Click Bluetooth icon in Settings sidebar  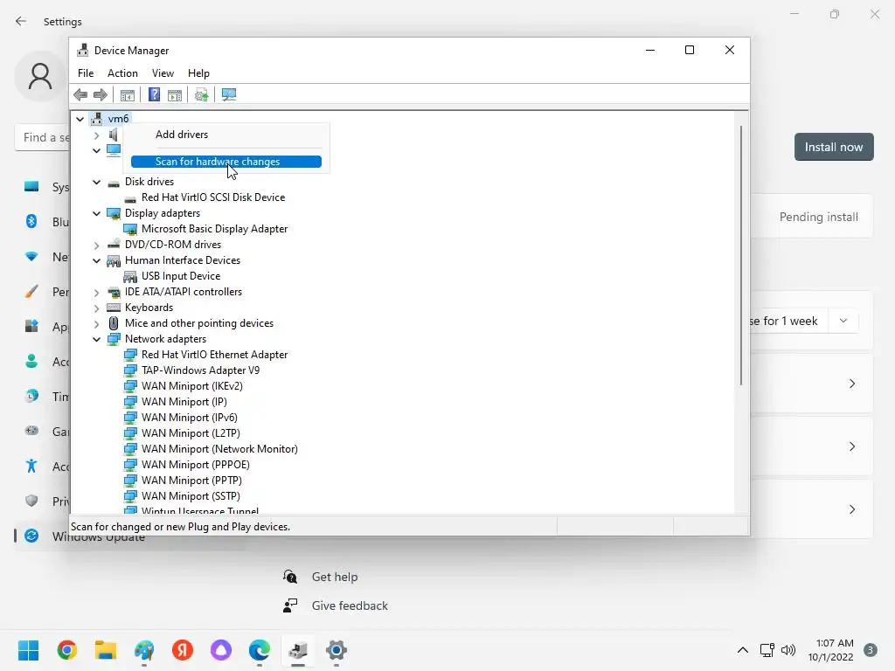tap(31, 221)
